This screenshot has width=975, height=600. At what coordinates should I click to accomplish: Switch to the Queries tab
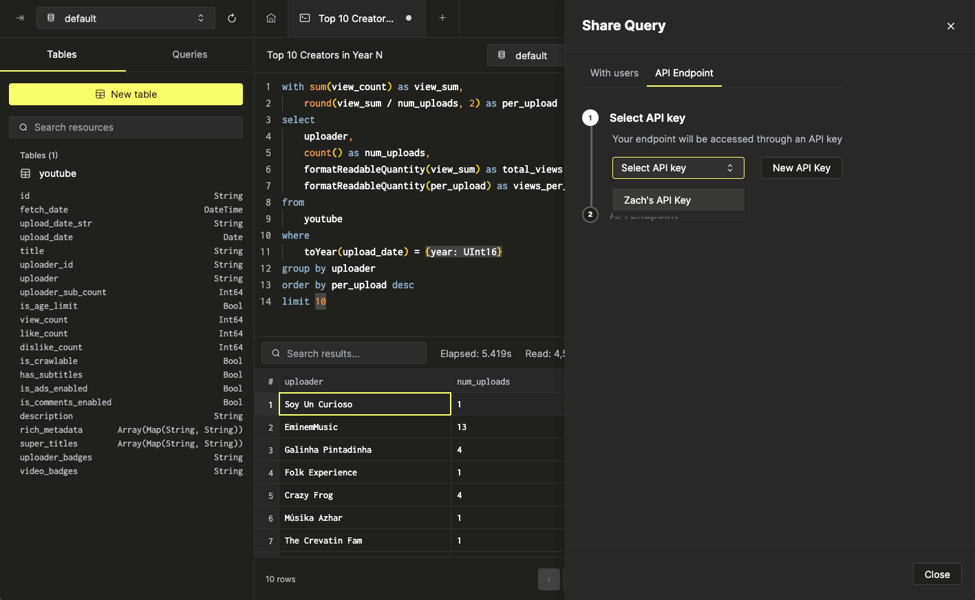189,54
